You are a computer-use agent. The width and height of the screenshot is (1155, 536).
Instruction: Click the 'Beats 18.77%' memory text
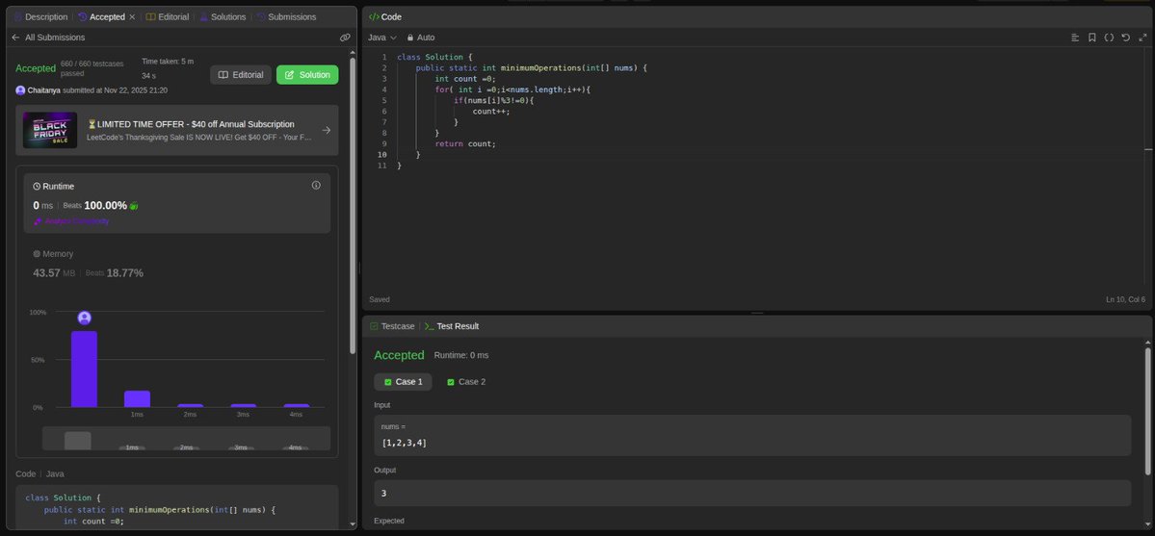pyautogui.click(x=115, y=273)
